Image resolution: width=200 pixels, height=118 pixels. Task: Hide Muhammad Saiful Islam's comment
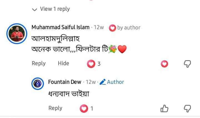pyautogui.click(x=63, y=63)
